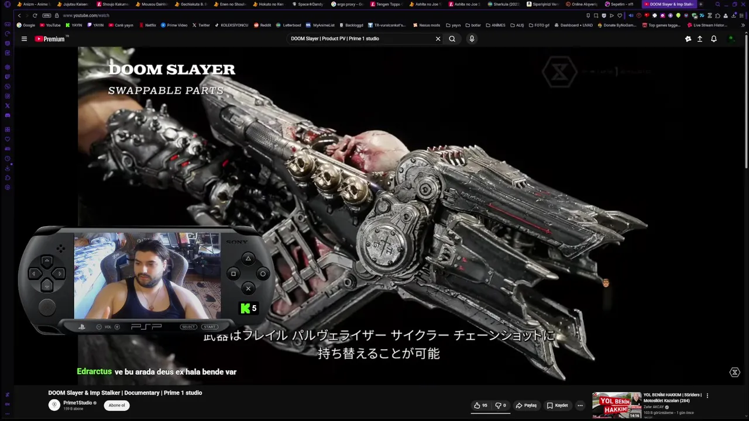Click the suggested video title YOL BENİM HAKKIM
The width and height of the screenshot is (749, 421).
[x=672, y=398]
